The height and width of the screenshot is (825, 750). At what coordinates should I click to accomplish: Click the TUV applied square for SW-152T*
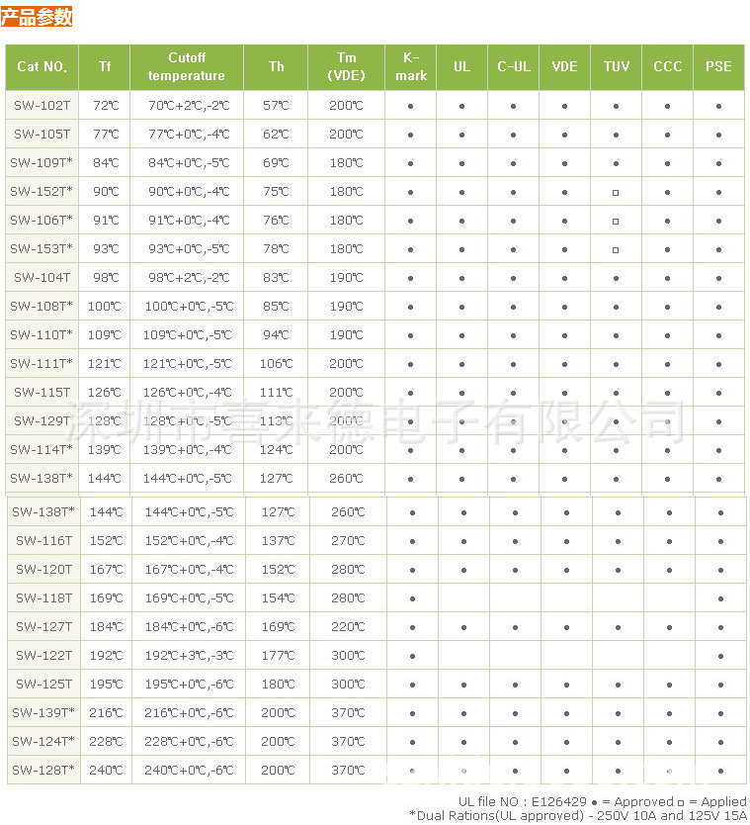(x=616, y=192)
